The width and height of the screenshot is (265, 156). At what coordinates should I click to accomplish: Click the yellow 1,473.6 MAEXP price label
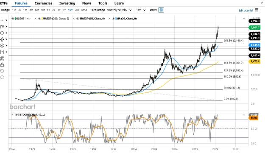(254, 61)
